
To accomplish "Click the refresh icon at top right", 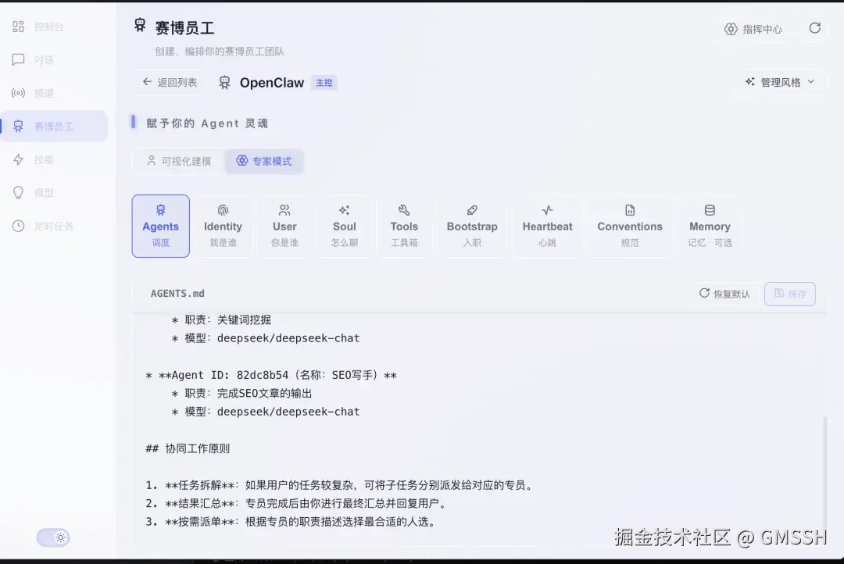I will click(815, 27).
